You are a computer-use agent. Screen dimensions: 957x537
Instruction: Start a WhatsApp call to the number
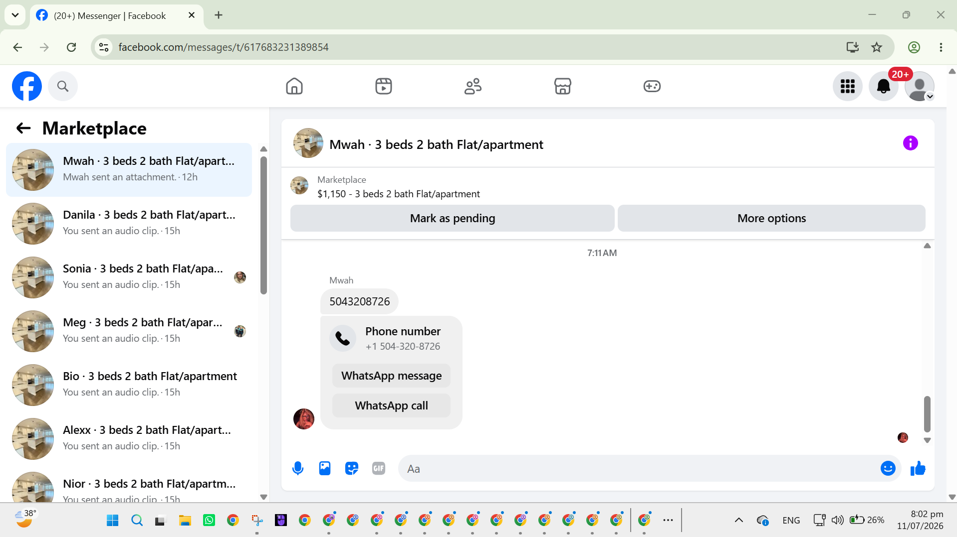pyautogui.click(x=391, y=405)
